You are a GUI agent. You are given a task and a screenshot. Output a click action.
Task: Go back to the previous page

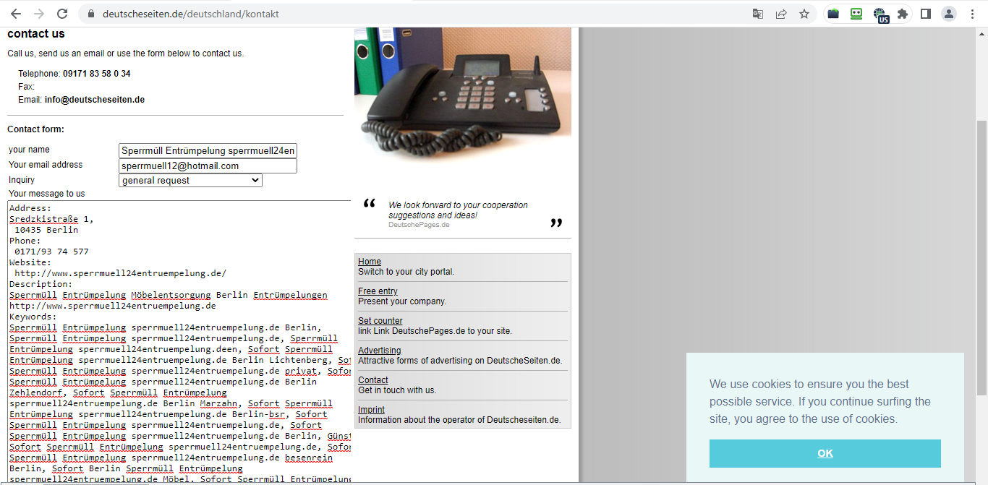16,14
